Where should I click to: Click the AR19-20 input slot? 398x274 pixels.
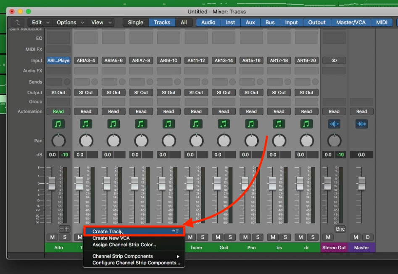coord(306,61)
